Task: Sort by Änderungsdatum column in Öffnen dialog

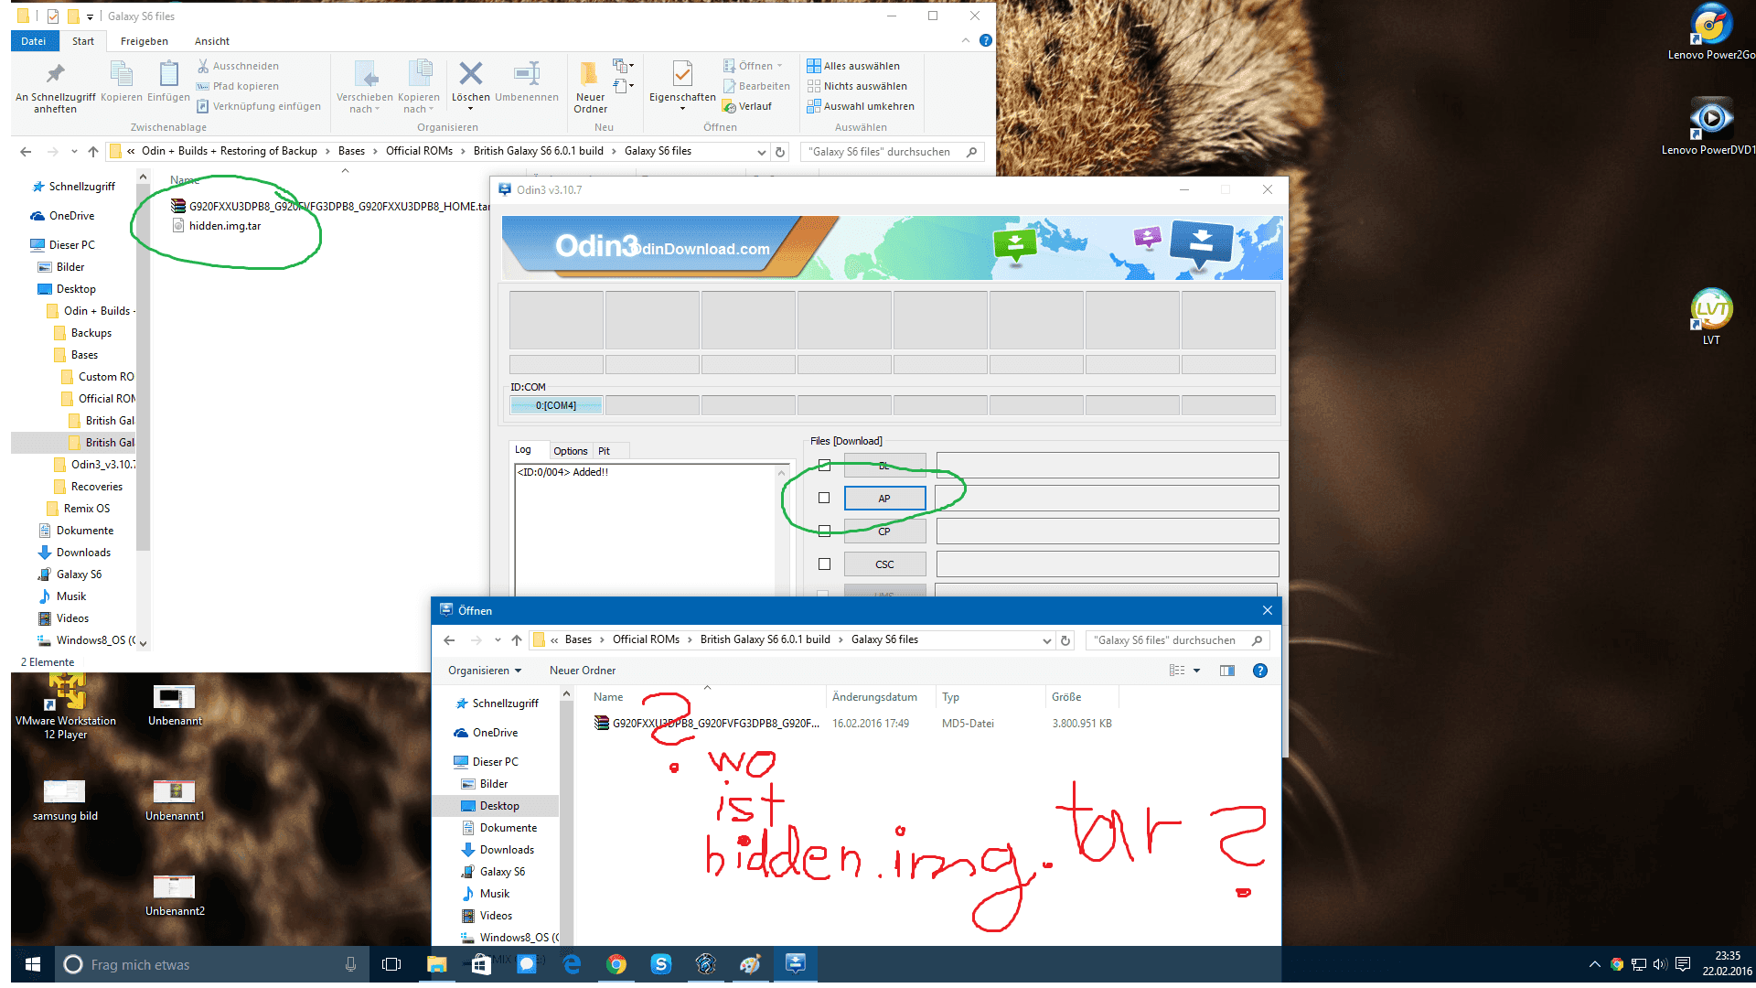Action: pyautogui.click(x=874, y=697)
